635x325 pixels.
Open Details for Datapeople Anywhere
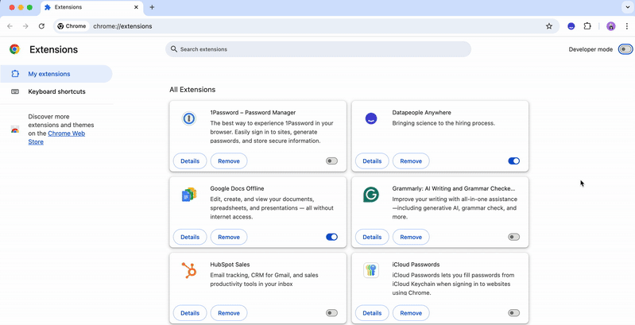[372, 161]
